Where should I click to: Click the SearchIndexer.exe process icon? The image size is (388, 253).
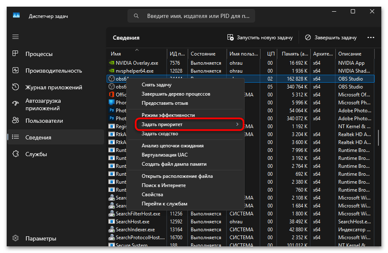click(112, 230)
